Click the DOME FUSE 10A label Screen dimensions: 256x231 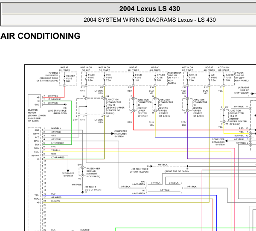click(x=138, y=78)
